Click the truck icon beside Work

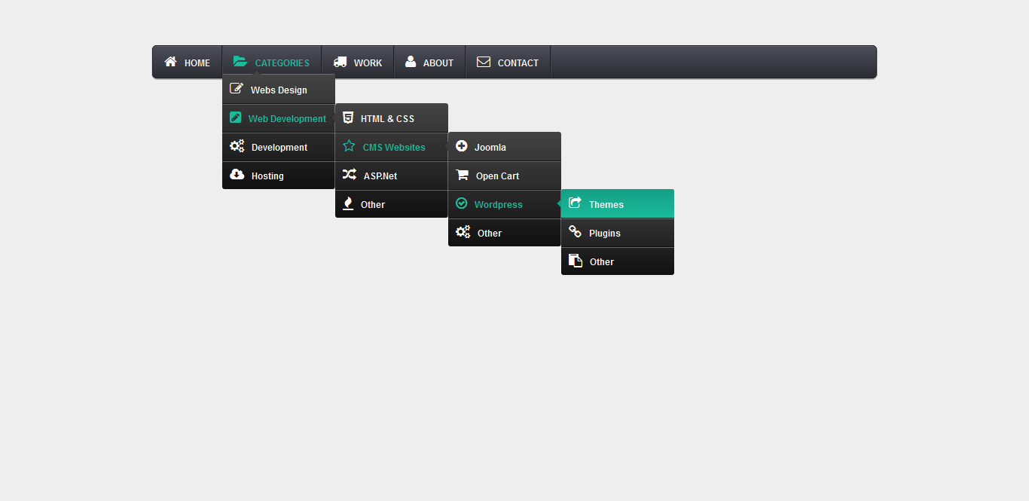pyautogui.click(x=340, y=62)
